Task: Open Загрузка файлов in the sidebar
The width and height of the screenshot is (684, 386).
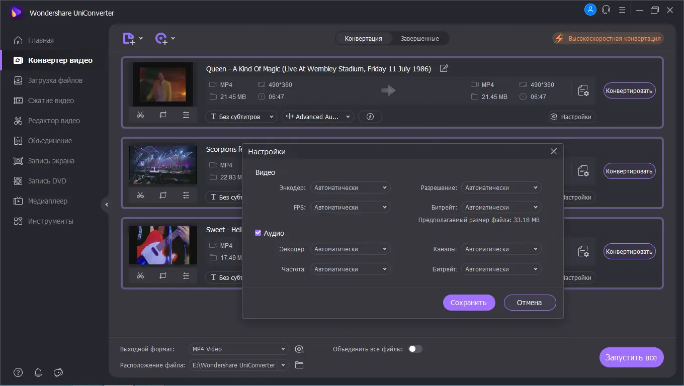Action: click(x=55, y=80)
